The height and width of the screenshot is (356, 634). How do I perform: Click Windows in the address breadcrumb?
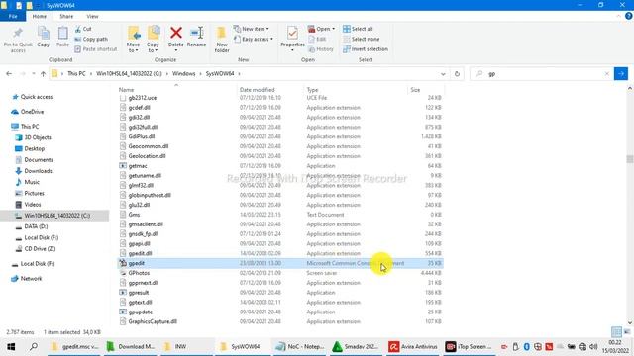[183, 74]
